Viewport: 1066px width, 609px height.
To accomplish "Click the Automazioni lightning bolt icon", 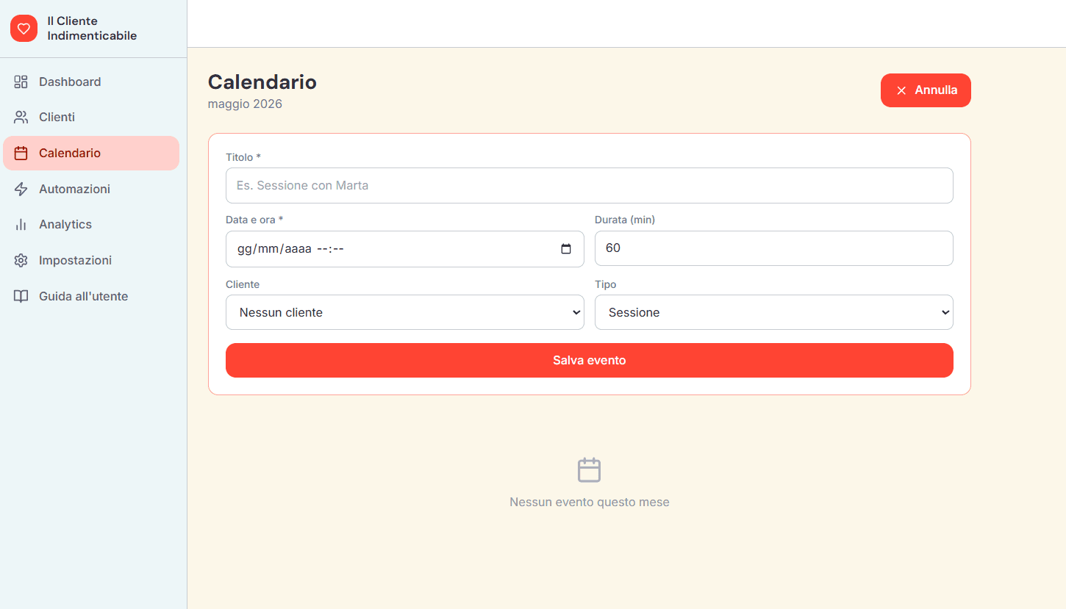I will 21,189.
